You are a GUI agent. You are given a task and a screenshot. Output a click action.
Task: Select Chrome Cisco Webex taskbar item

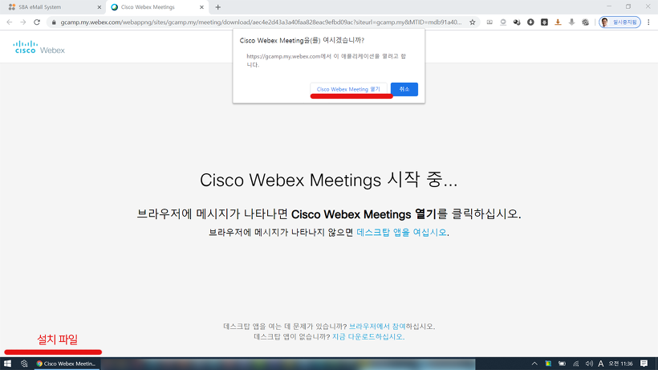pos(67,364)
